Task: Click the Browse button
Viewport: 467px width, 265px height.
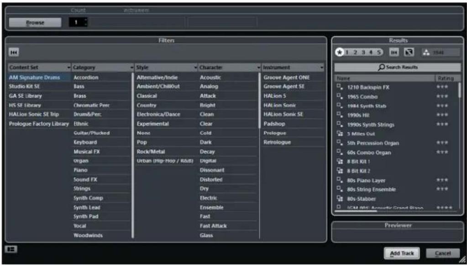Action: pos(35,23)
